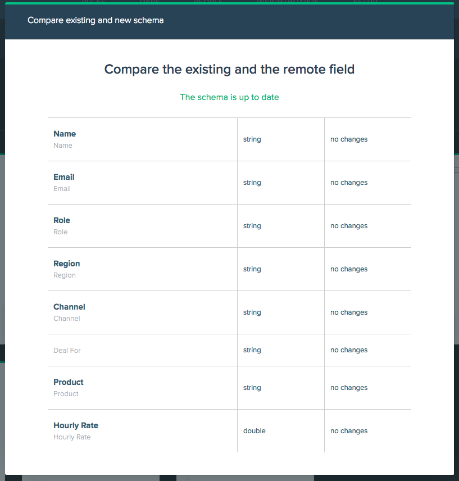Viewport: 459px width, 481px height.
Task: Select the 'string' type in Name row
Action: pyautogui.click(x=252, y=139)
